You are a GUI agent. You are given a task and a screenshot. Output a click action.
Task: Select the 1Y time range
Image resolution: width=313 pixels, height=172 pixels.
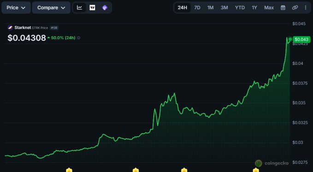(254, 7)
